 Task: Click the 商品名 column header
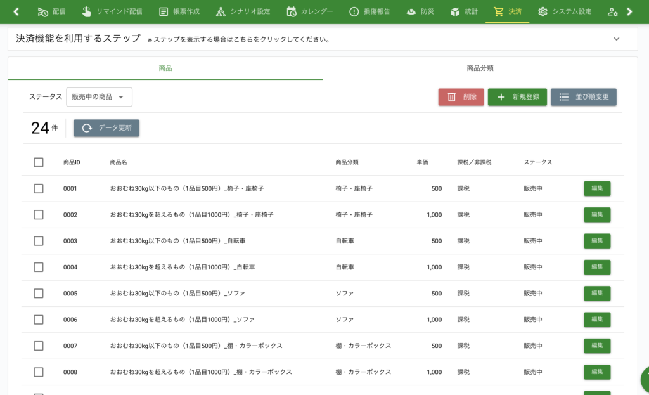click(x=119, y=162)
